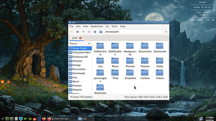
Task: Open the Go menu
Action: coord(107,26)
